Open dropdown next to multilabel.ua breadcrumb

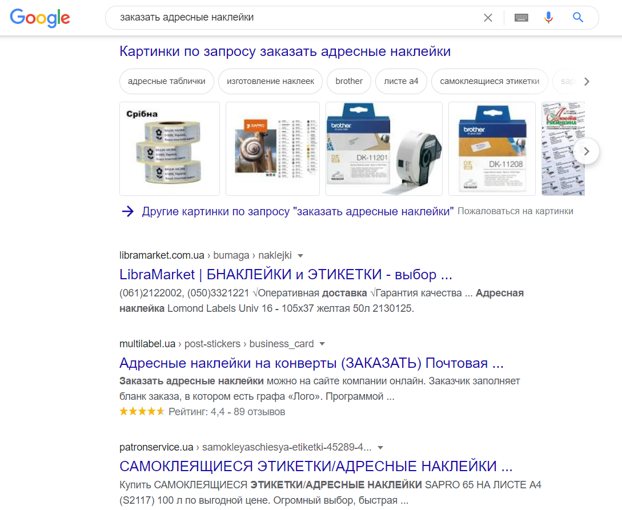coord(322,344)
